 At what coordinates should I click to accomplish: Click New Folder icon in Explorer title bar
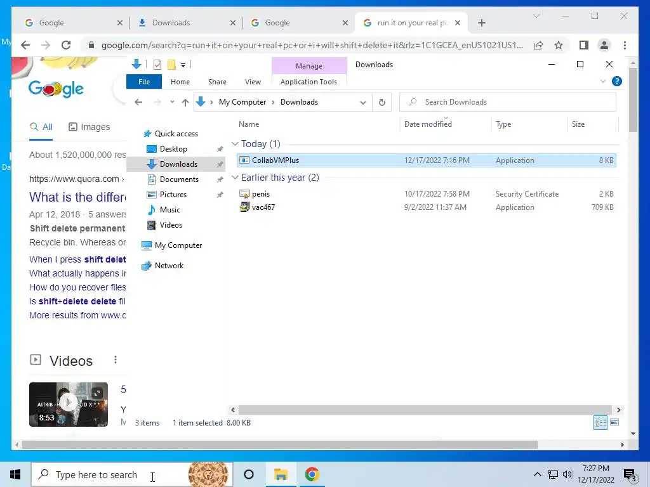click(x=171, y=65)
